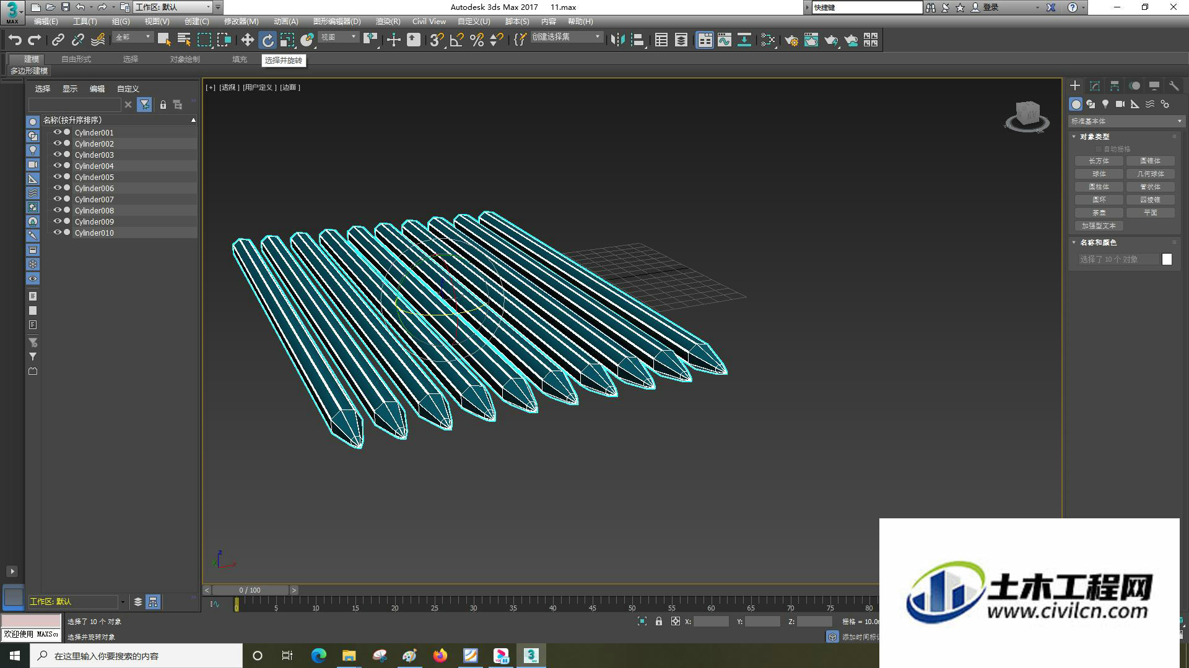Click the Mirror tool icon

pyautogui.click(x=617, y=40)
